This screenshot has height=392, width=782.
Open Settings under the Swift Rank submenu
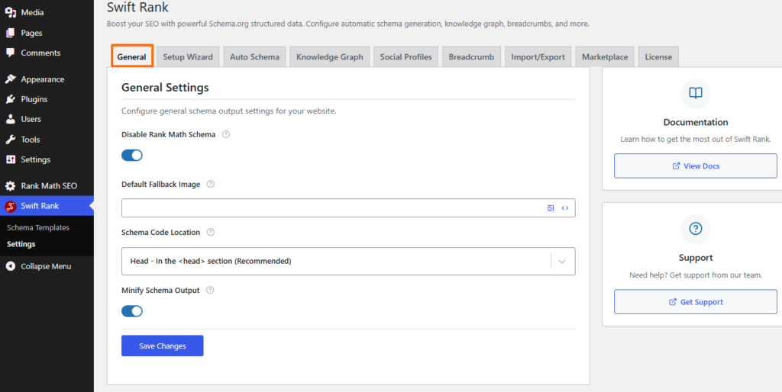[21, 244]
